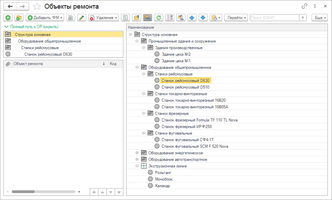Select Станок рейсмусовый D510 in tree
The width and height of the screenshot is (332, 200).
186,87
